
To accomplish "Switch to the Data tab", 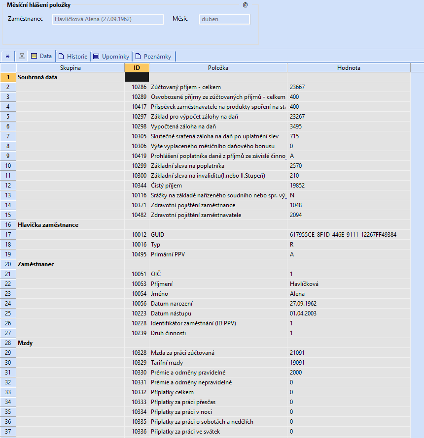I will 41,56.
